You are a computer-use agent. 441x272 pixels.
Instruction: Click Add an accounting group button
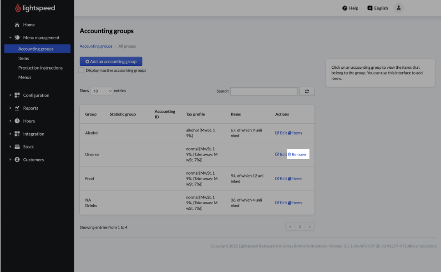click(x=111, y=61)
